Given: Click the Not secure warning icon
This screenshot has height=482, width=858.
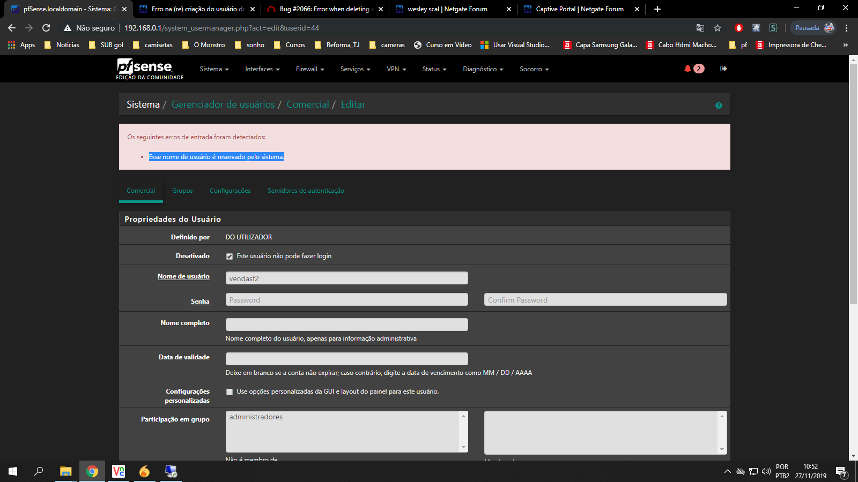Looking at the screenshot, I should tap(68, 28).
